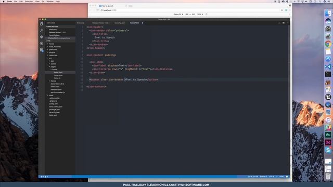The height and width of the screenshot is (187, 333).
Task: Click the errors and warnings indicator in the status bar
Action: 44,177
